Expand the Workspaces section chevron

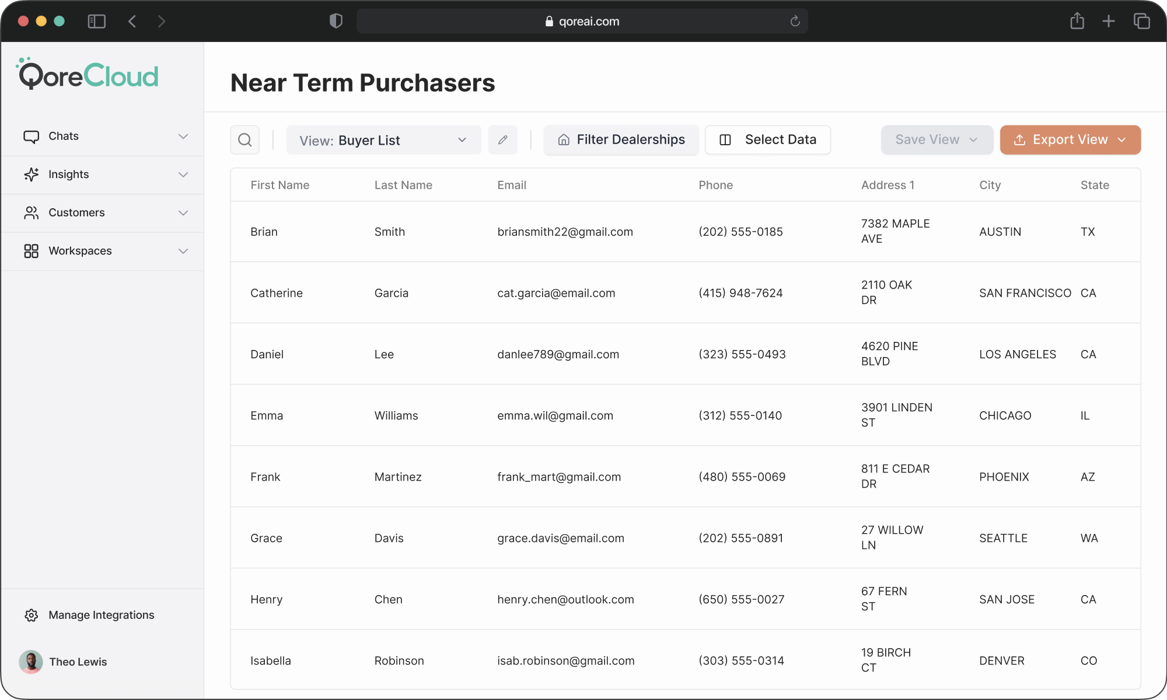183,251
